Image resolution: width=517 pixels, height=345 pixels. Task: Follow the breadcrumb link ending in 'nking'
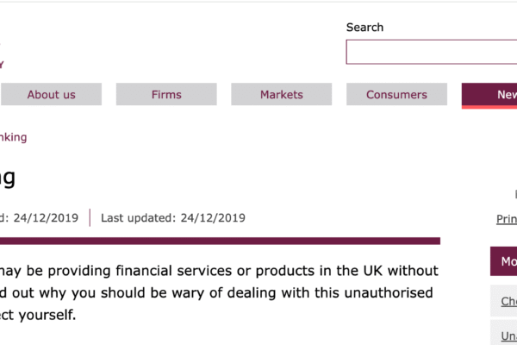point(14,137)
